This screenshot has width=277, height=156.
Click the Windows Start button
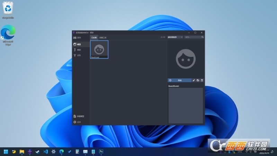click(6, 151)
